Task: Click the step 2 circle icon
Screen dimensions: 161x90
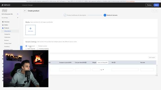Action: (105, 15)
